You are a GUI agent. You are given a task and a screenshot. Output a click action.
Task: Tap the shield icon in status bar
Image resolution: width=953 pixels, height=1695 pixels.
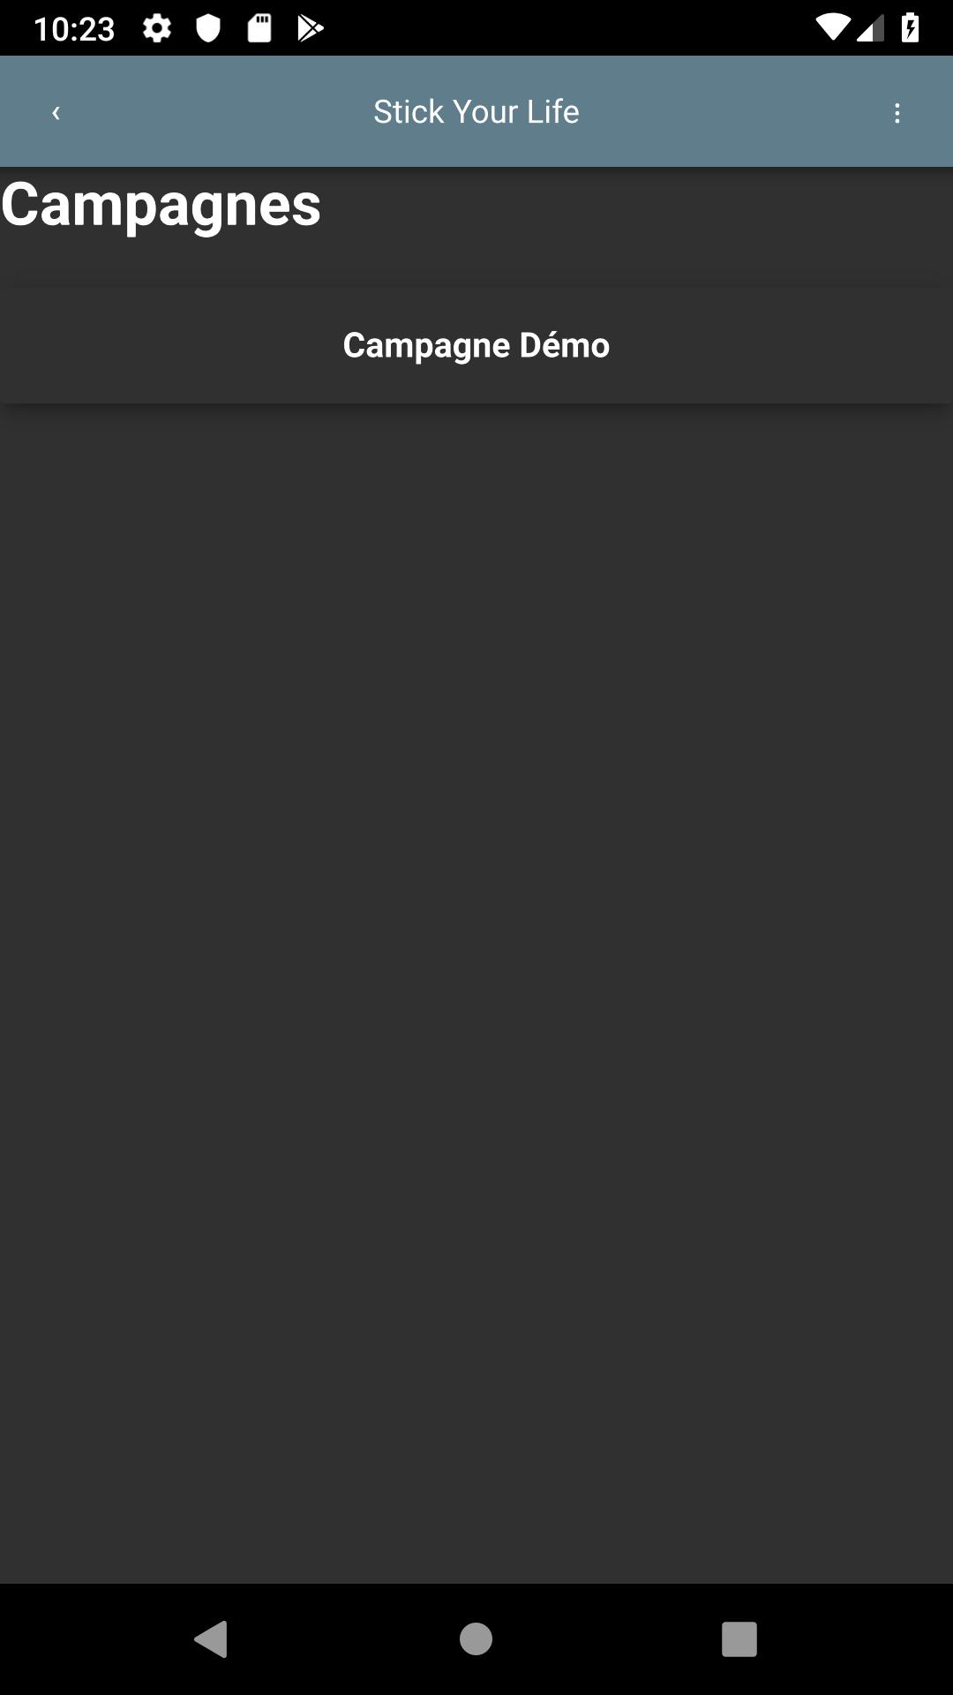pyautogui.click(x=208, y=28)
